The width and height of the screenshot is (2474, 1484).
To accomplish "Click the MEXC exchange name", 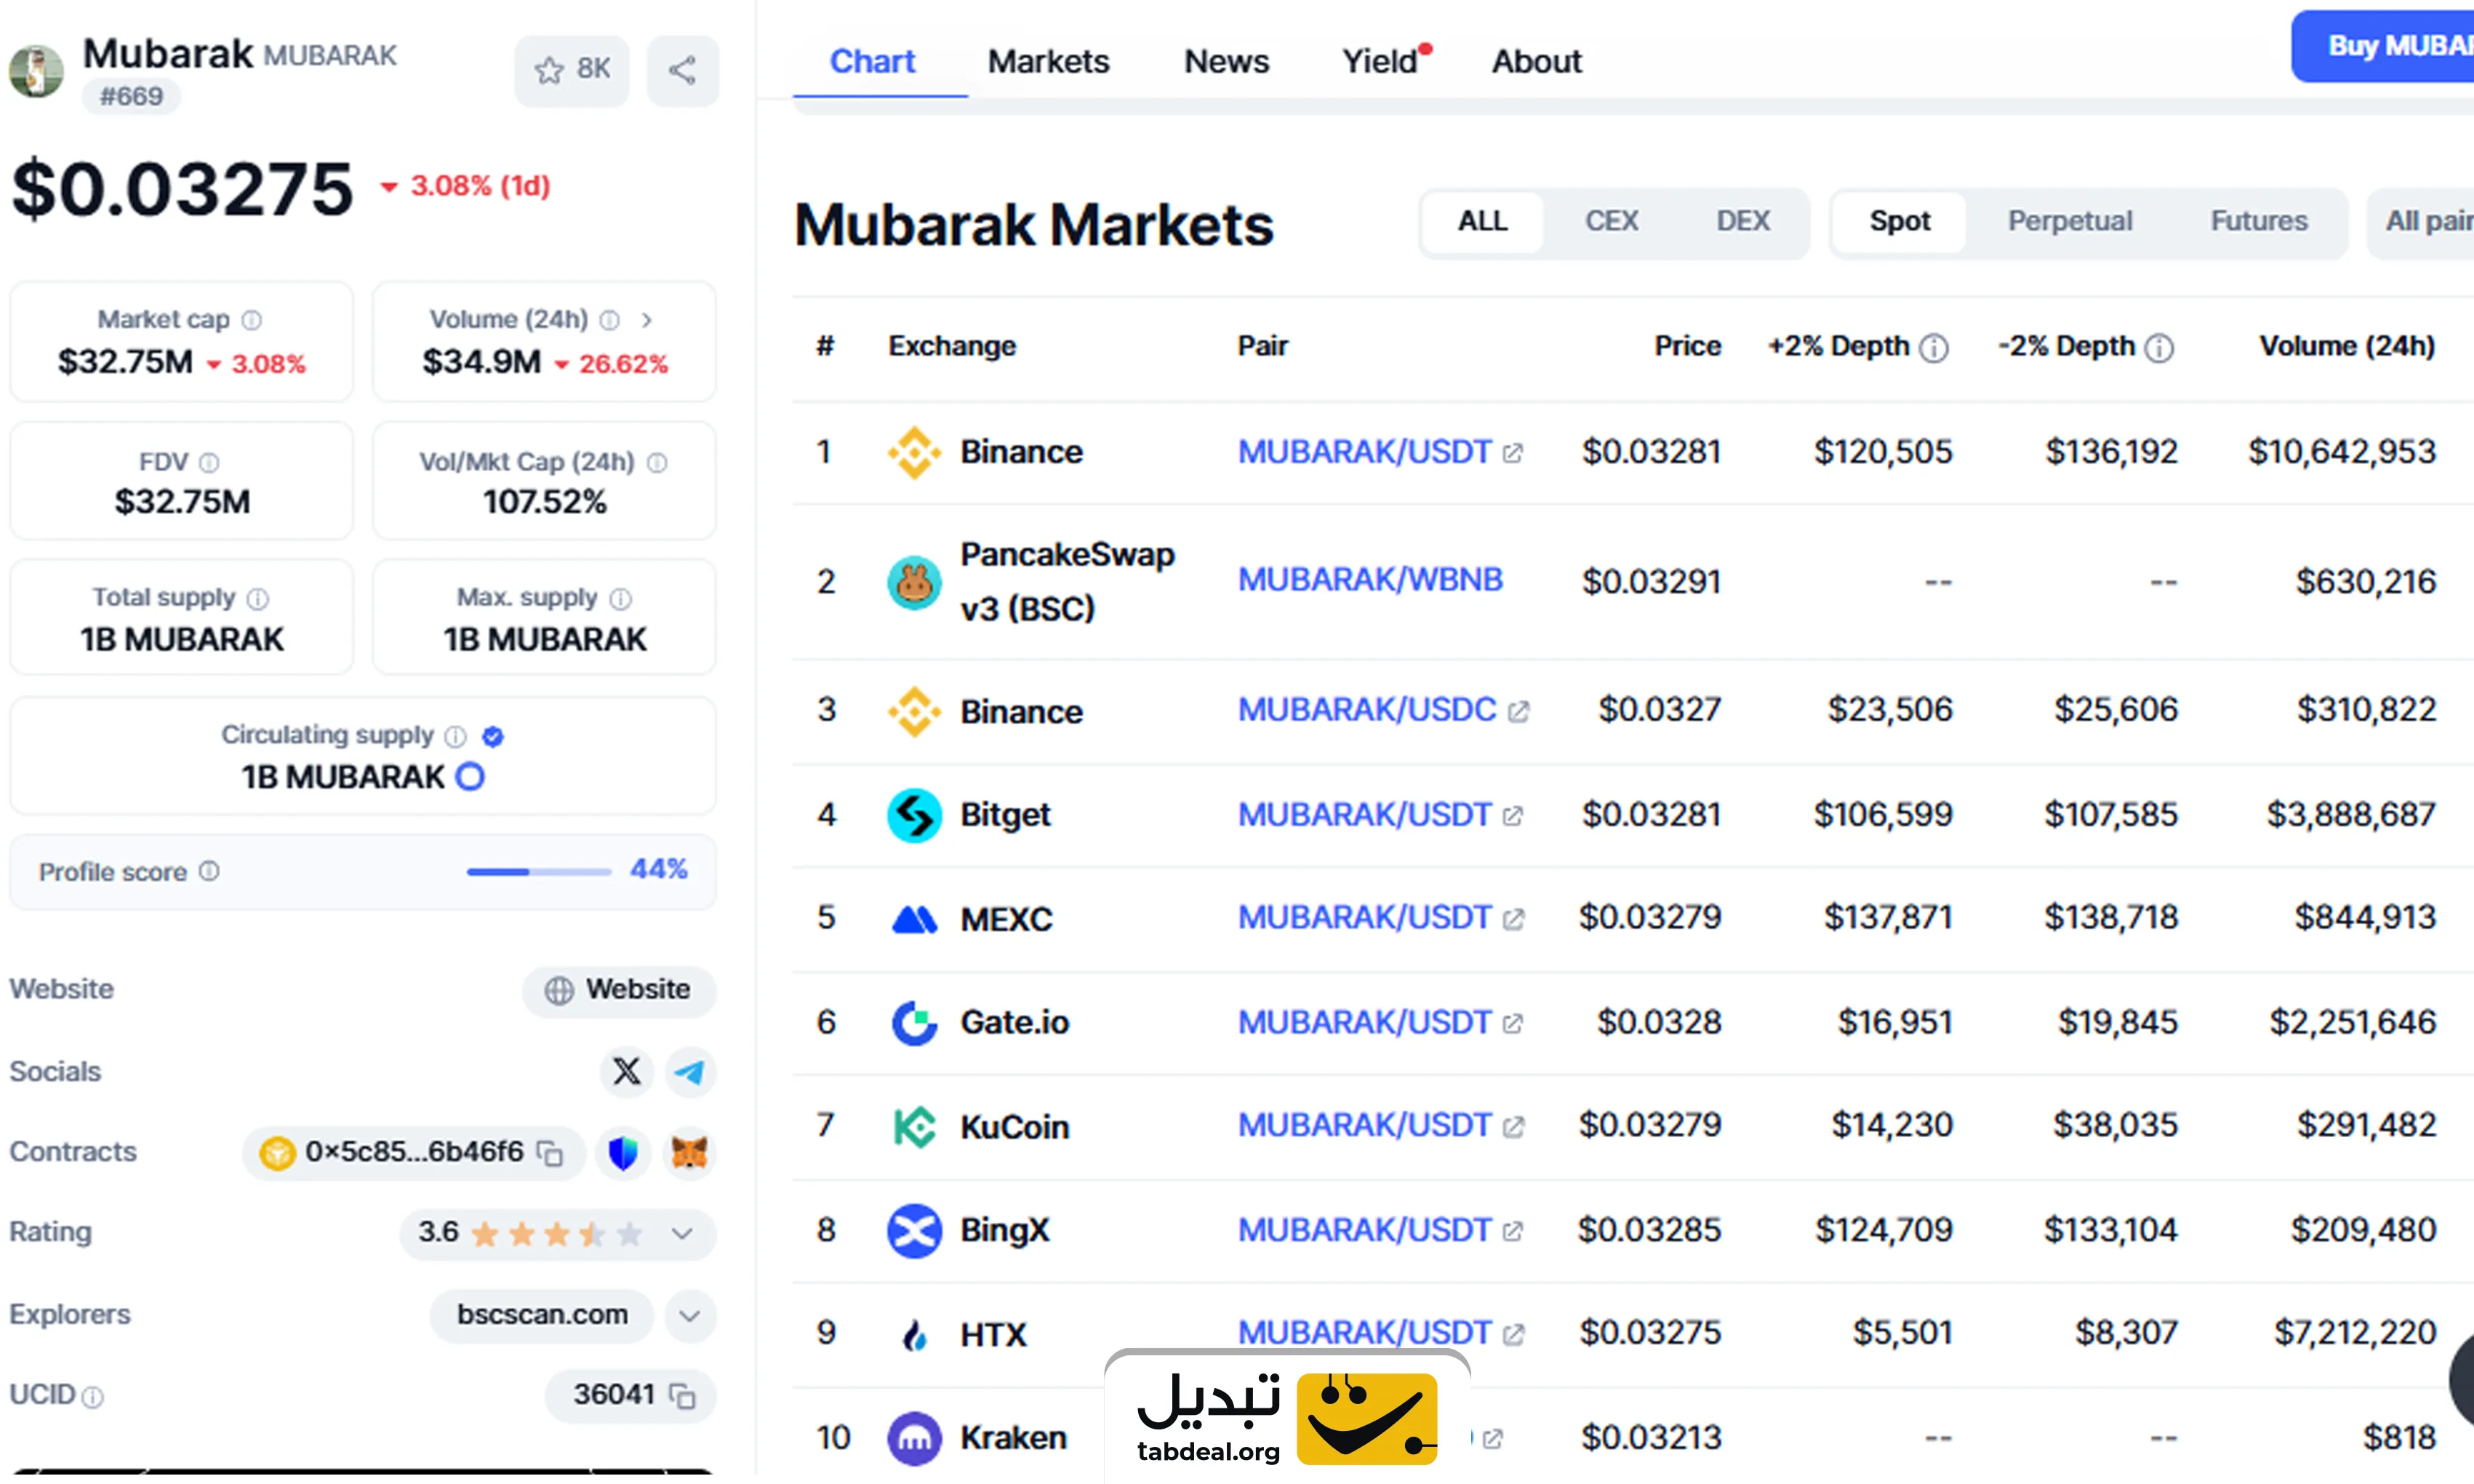I will 1006,919.
